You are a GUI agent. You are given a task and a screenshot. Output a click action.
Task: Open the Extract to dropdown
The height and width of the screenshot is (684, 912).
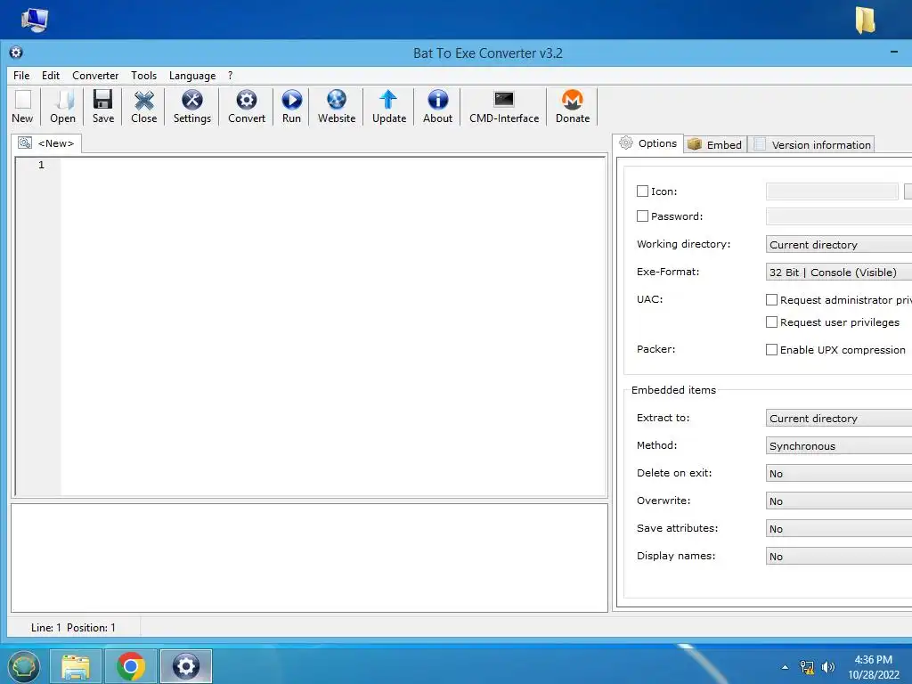pyautogui.click(x=839, y=419)
